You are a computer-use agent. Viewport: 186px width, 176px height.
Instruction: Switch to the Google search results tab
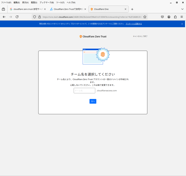(28, 9)
